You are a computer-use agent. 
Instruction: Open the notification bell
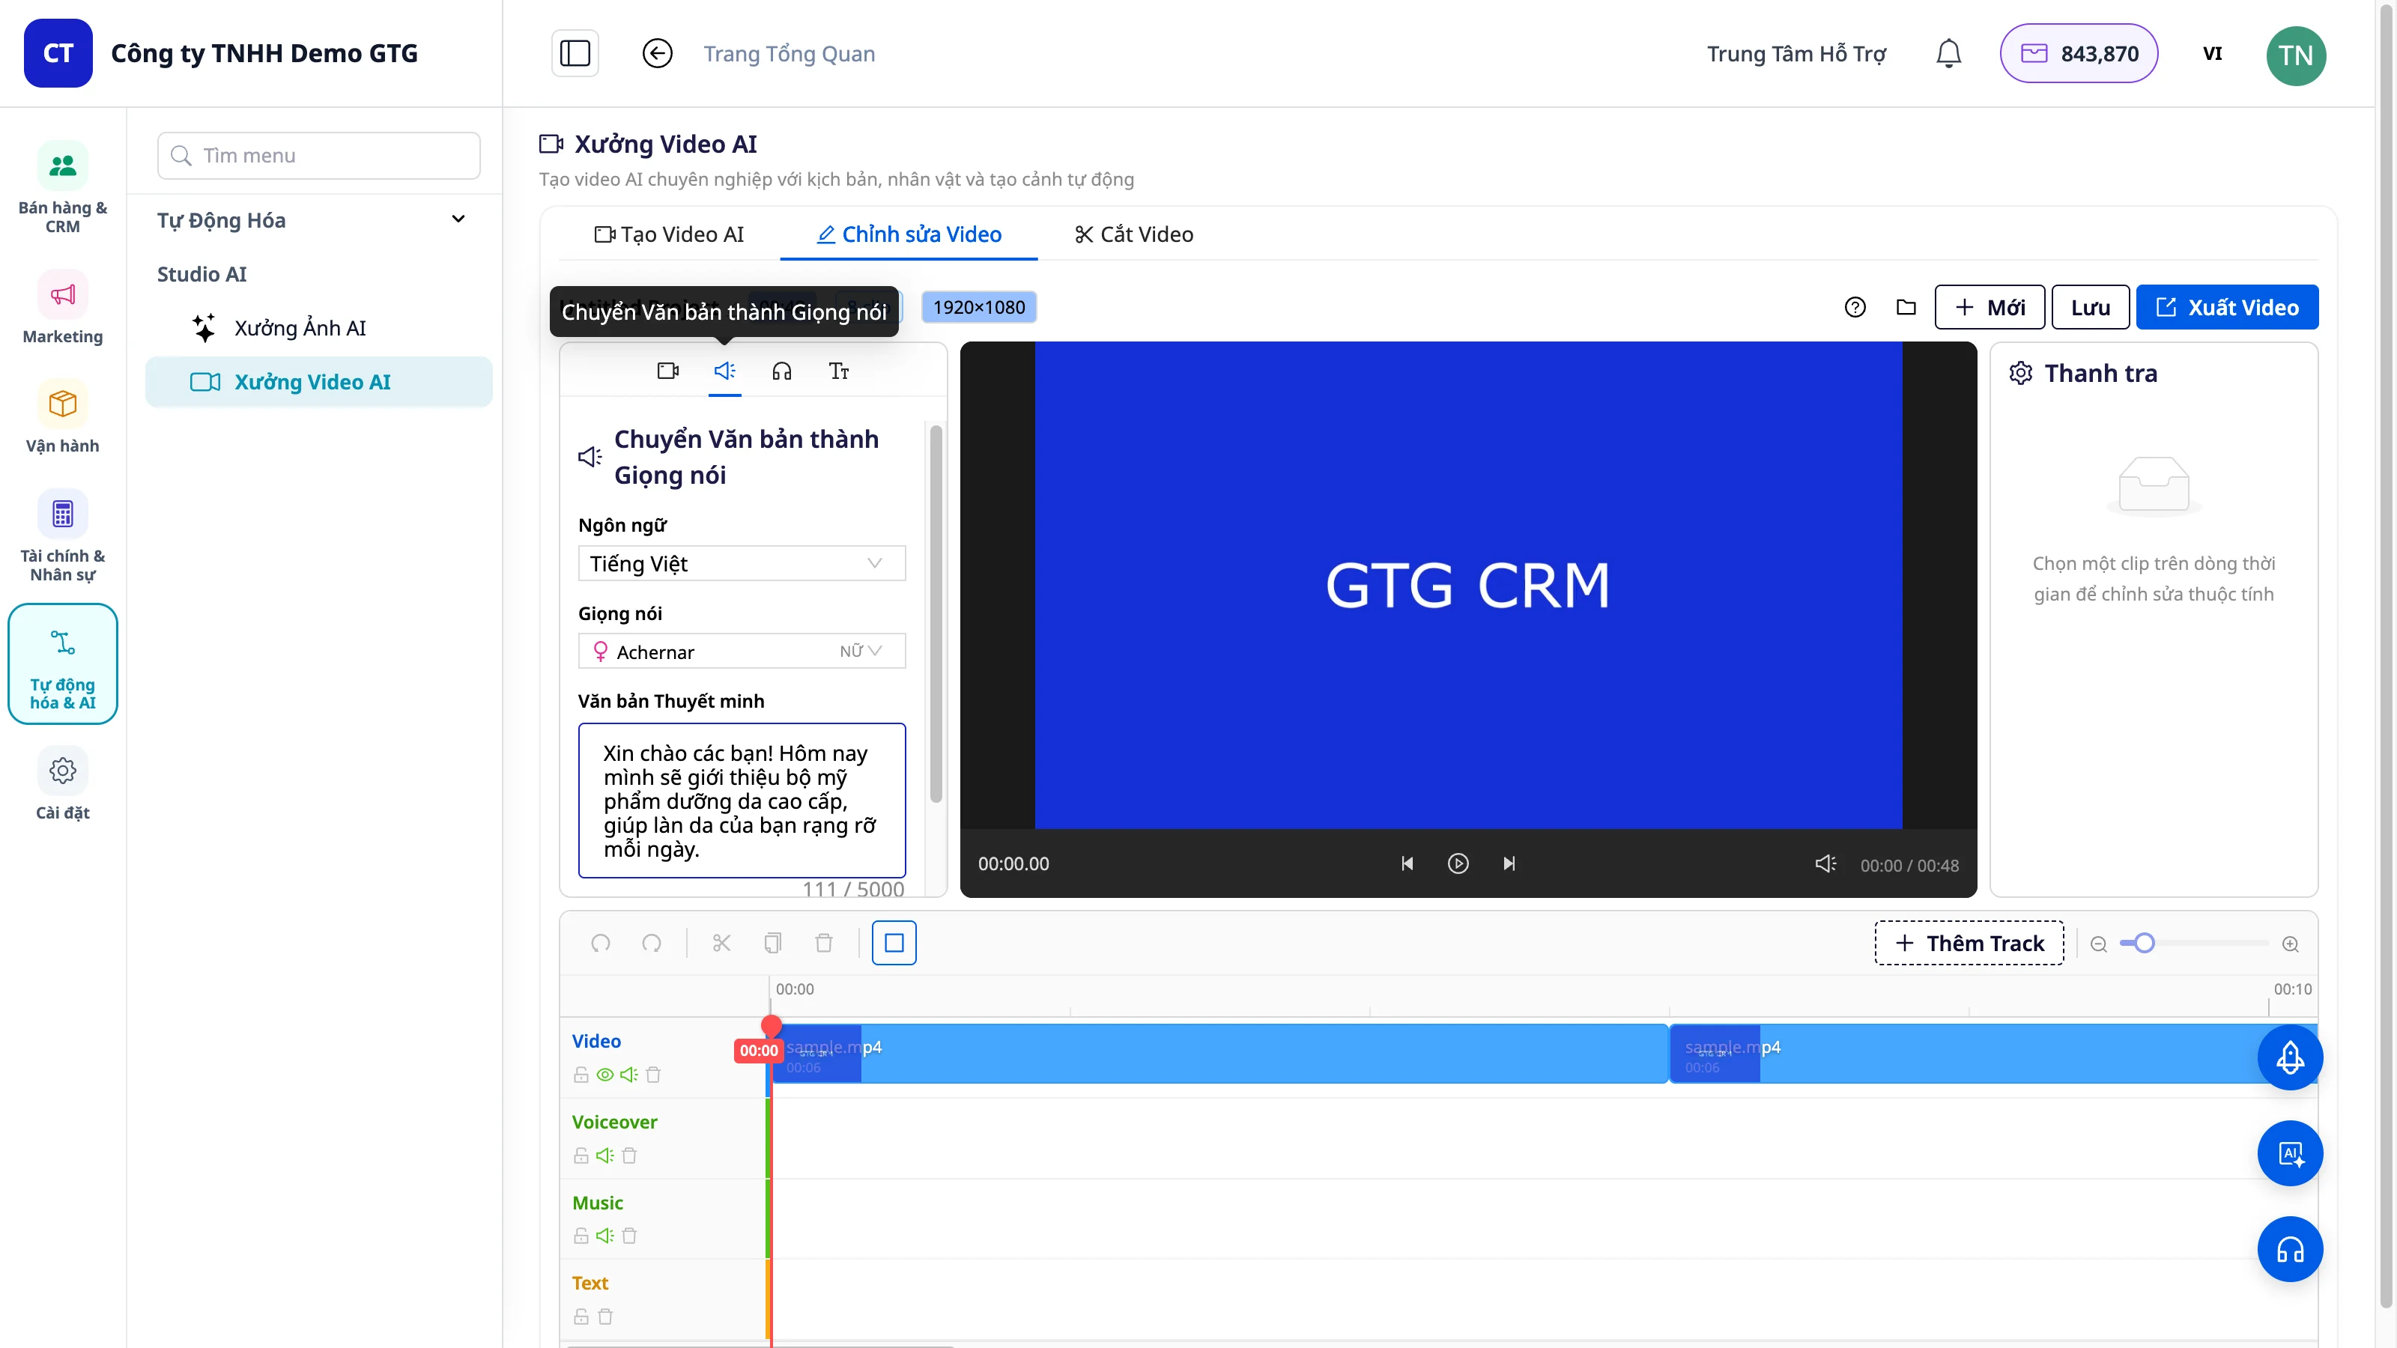1948,54
